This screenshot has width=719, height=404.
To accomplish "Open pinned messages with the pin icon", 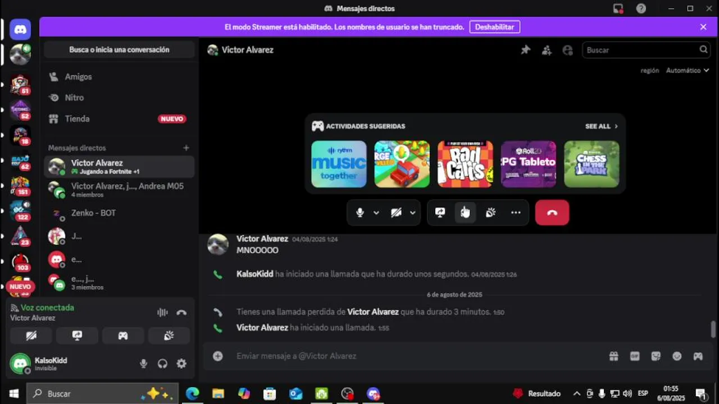I will click(x=525, y=50).
